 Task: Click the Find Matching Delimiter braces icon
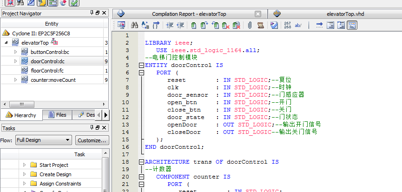click(156, 25)
